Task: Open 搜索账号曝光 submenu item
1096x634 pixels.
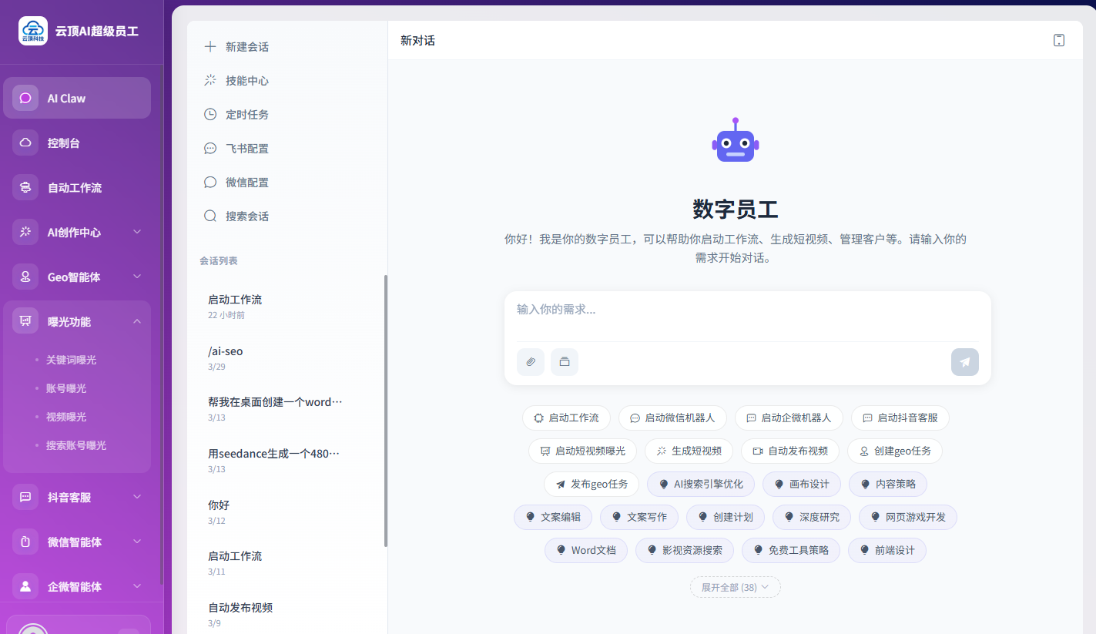Action: [x=77, y=445]
